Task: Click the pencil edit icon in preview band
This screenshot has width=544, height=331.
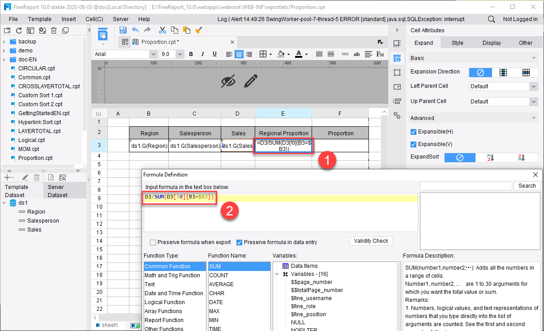Action: (x=251, y=81)
